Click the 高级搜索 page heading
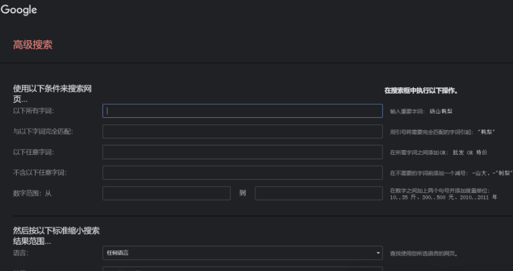The width and height of the screenshot is (513, 271). (33, 45)
